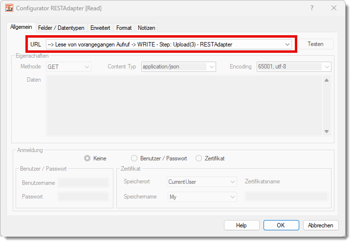
Task: Expand the URL dropdown list
Action: tap(287, 44)
